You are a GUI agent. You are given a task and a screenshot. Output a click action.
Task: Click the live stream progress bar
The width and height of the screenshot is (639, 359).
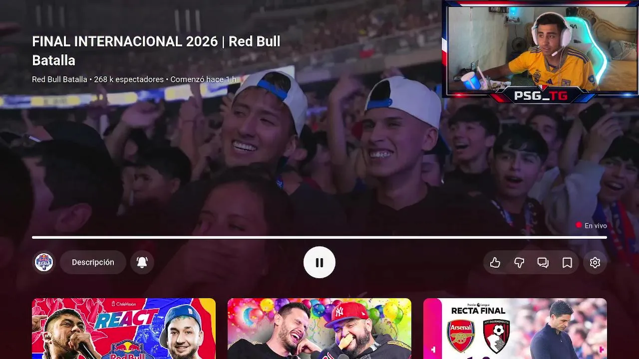click(x=319, y=237)
